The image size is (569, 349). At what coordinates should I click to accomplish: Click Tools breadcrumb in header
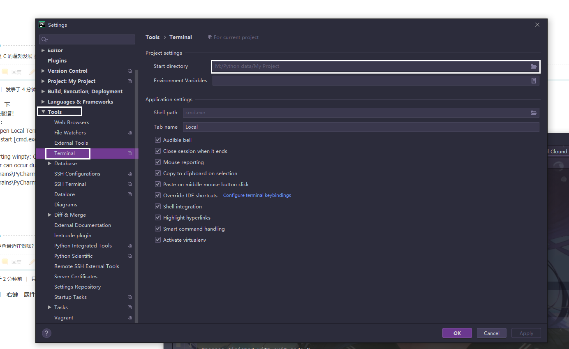click(153, 37)
